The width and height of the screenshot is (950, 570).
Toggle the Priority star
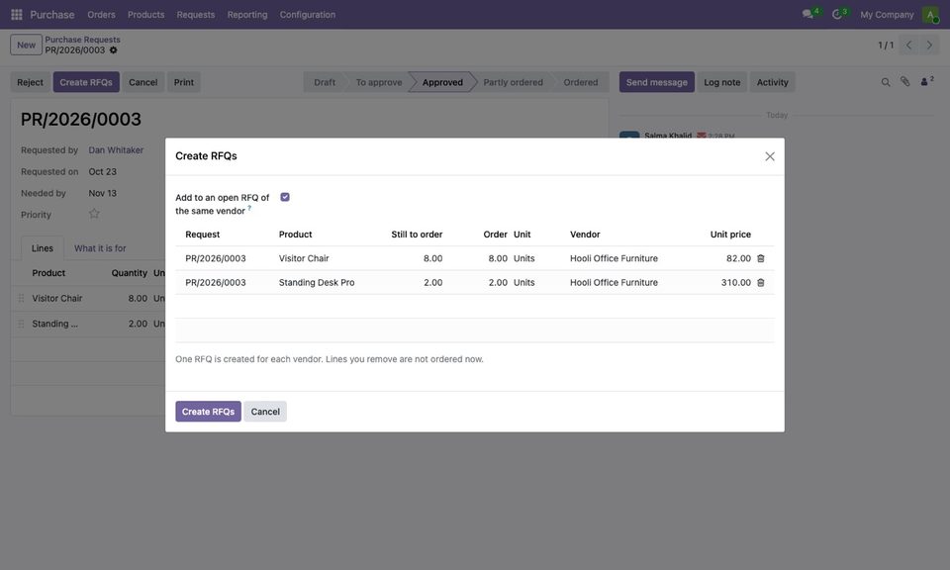94,214
